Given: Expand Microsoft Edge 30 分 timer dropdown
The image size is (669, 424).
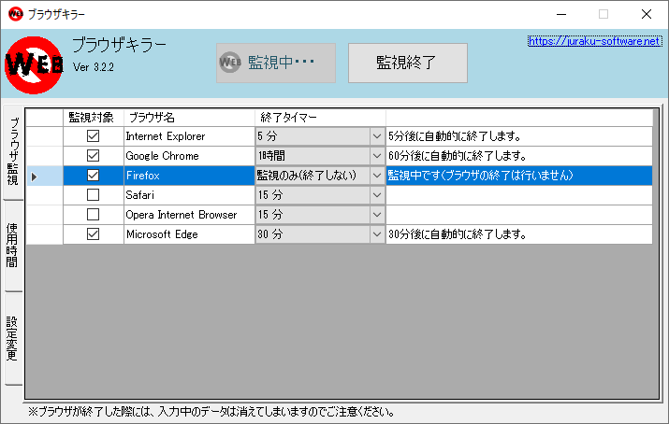Looking at the screenshot, I should tap(377, 234).
